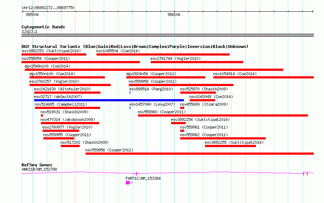Image resolution: width=324 pixels, height=203 pixels.
Task: Open esv1457090 (Levy2007) label
Action: (x=152, y=104)
